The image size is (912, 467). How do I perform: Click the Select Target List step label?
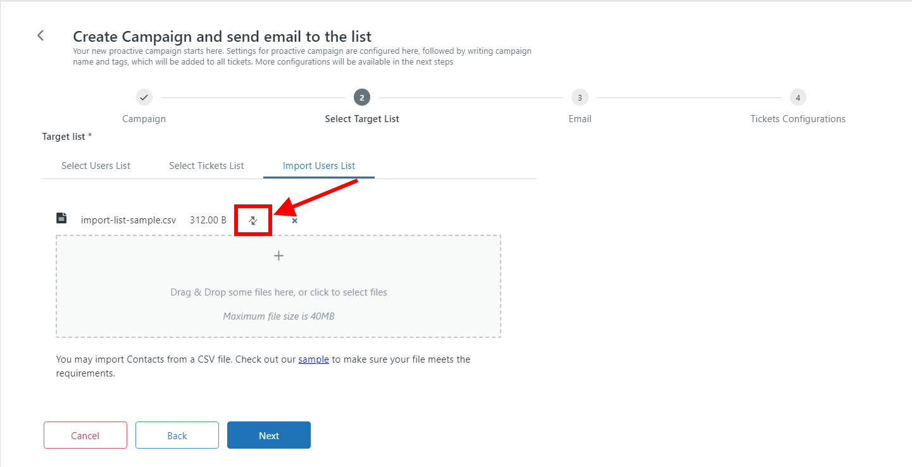pos(362,119)
